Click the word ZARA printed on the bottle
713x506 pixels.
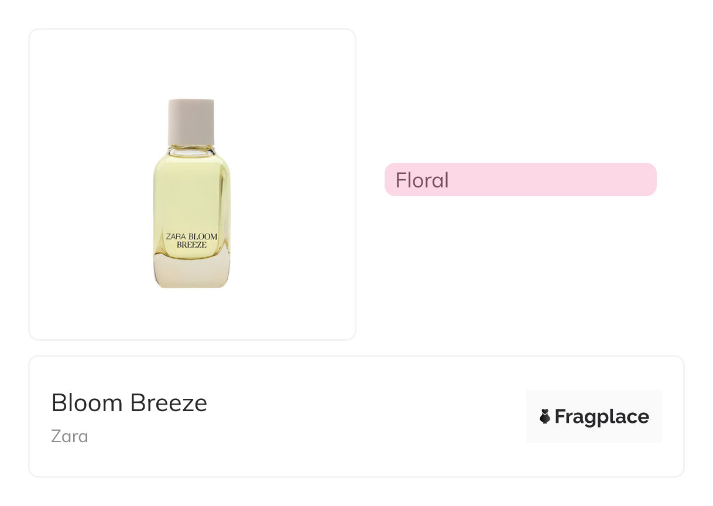pos(176,237)
